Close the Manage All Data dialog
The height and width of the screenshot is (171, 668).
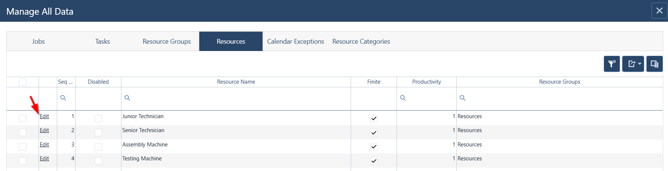(x=659, y=11)
